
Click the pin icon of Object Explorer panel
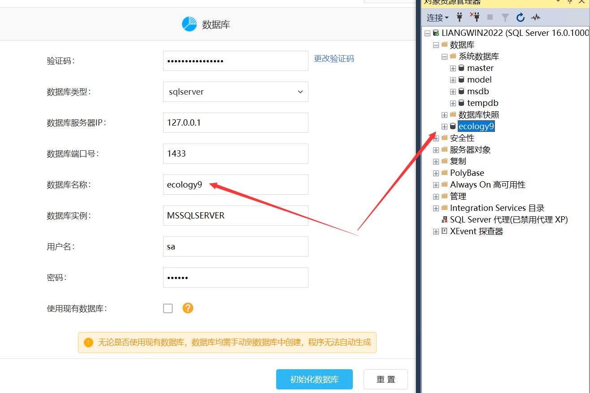coord(570,2)
